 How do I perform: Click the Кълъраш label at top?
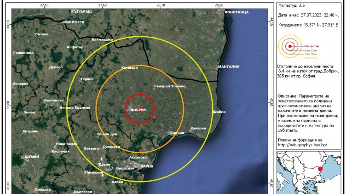pos(81,10)
